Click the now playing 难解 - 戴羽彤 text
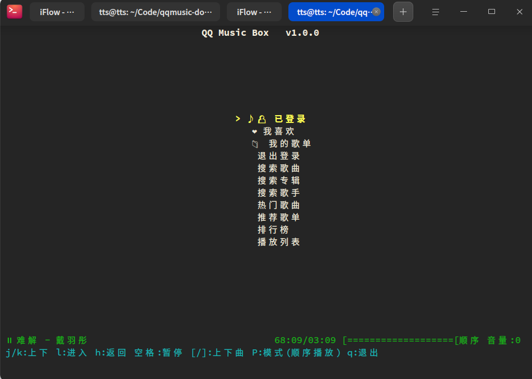The image size is (532, 379). click(52, 340)
